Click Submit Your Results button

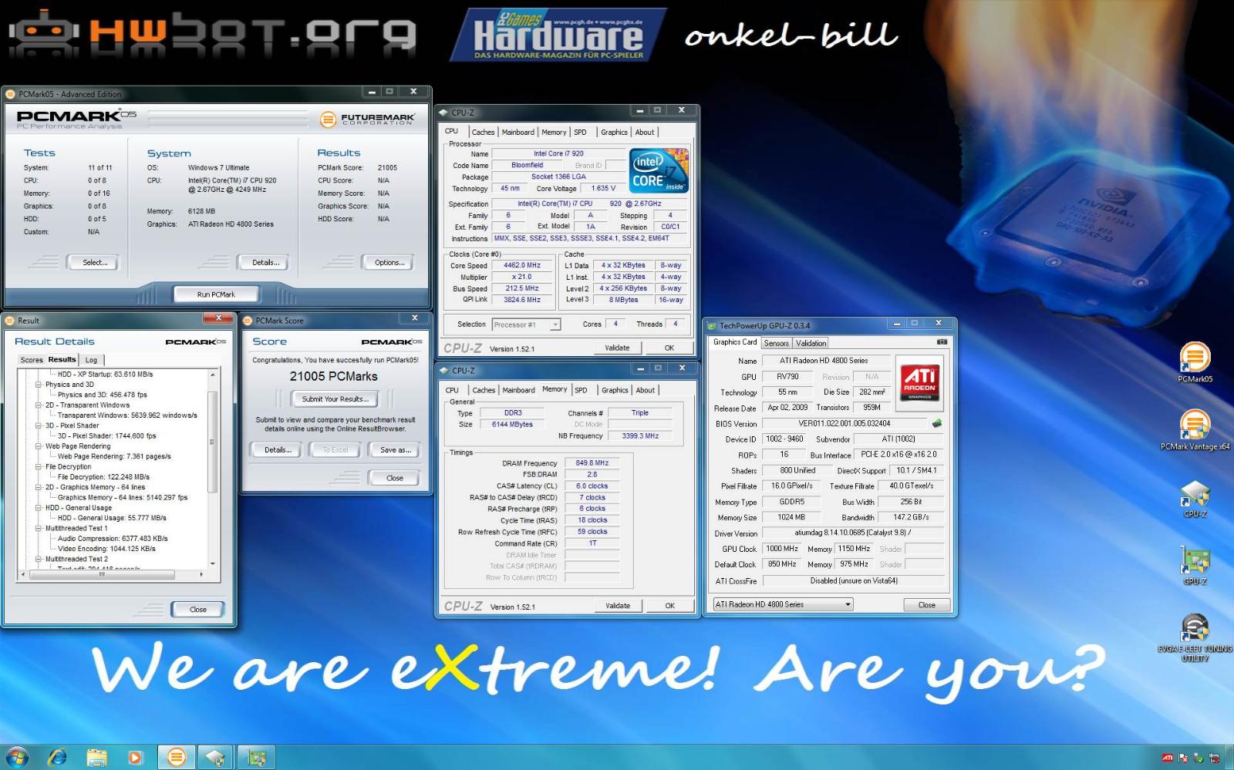335,398
